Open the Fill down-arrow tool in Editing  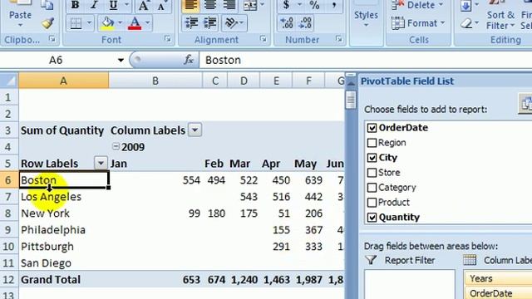click(466, 6)
